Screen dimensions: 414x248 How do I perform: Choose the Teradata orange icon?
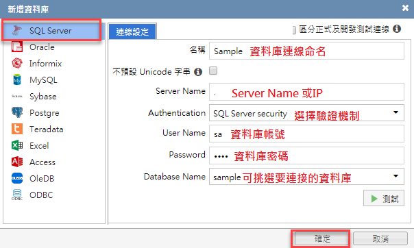pyautogui.click(x=17, y=129)
